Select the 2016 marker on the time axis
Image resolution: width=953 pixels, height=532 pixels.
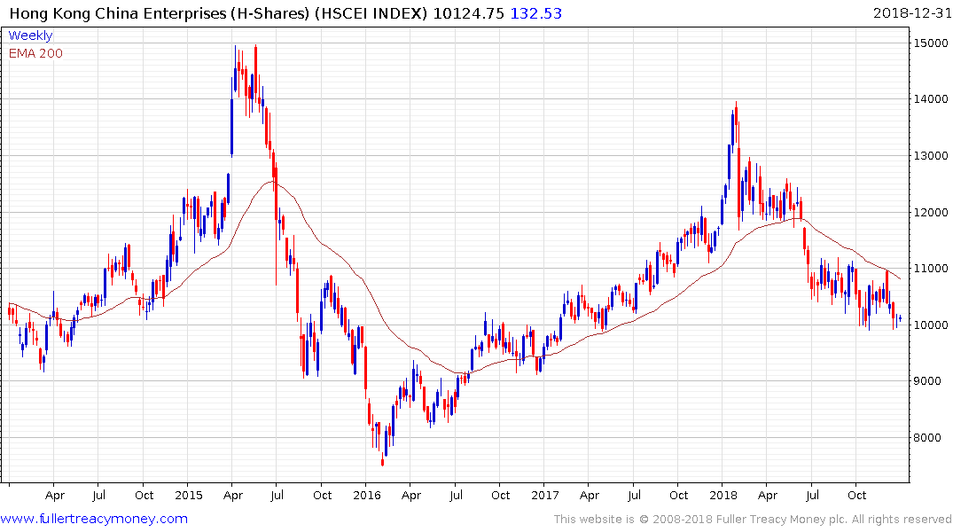(367, 495)
